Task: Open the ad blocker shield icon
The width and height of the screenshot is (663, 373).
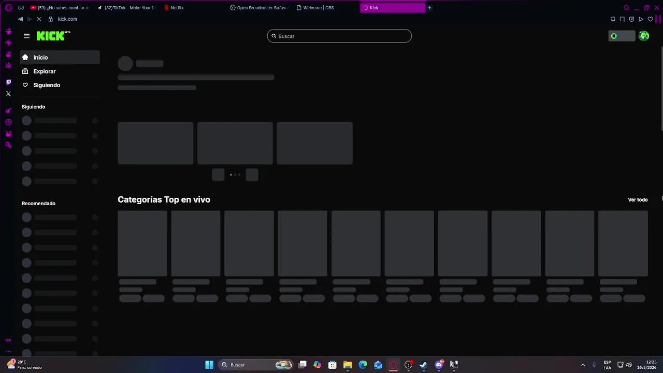Action: pyautogui.click(x=631, y=19)
